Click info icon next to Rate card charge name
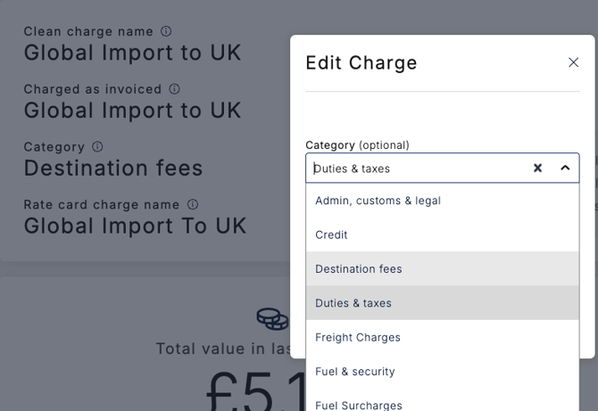The height and width of the screenshot is (411, 598). click(193, 204)
